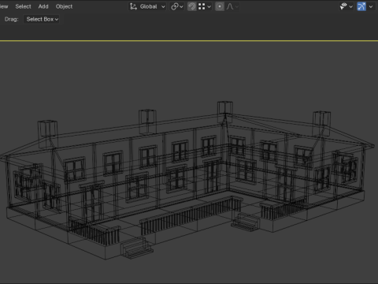Screen dimensions: 378x284
Task: Open the proportional falloff curve dropdown
Action: pos(232,6)
